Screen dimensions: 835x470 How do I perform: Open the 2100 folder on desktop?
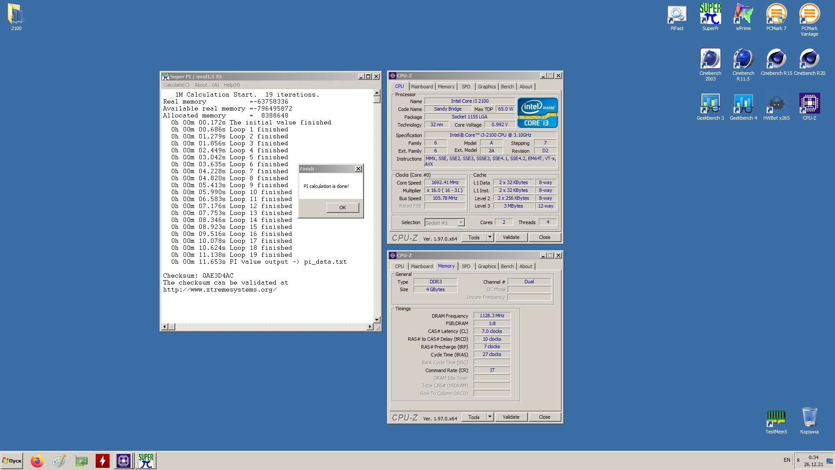point(16,17)
